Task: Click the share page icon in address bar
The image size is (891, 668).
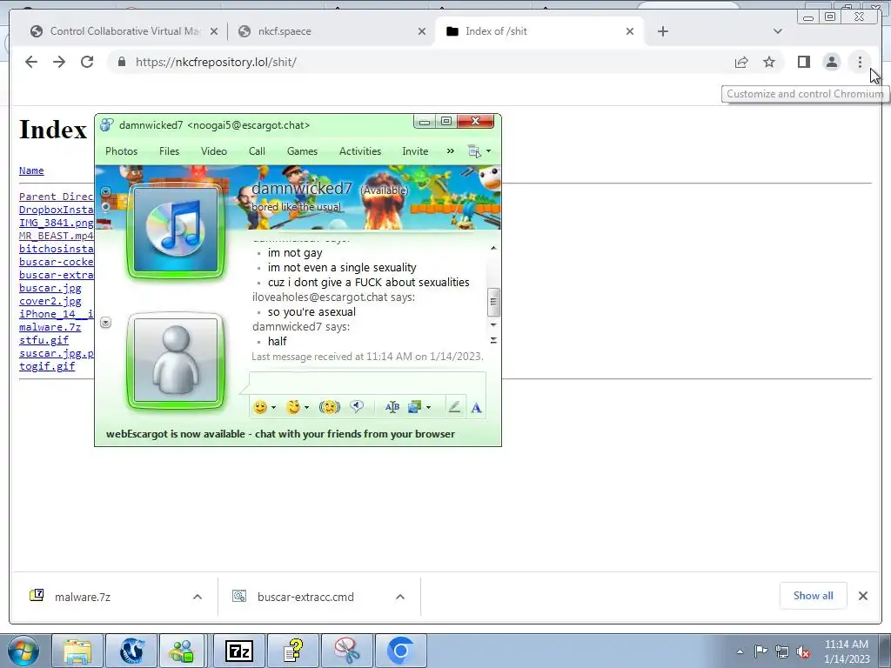Action: [x=741, y=62]
